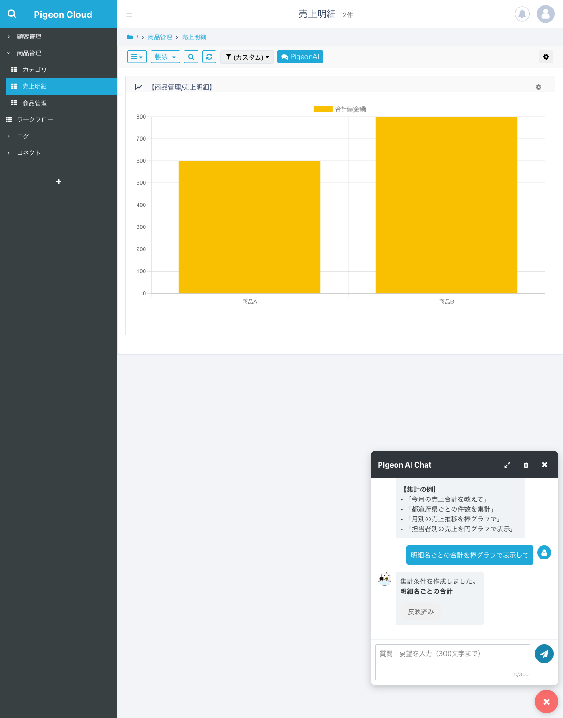Open the カテゴリ menu item

34,69
